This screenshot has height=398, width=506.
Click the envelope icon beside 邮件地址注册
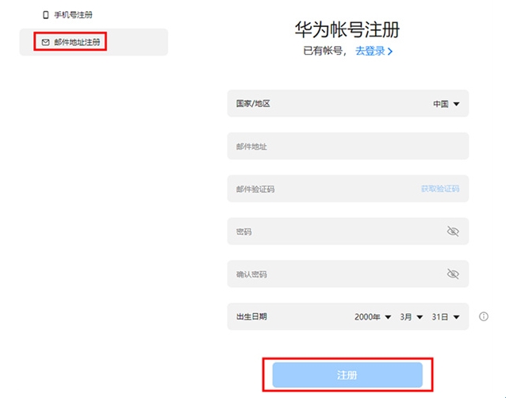coord(44,42)
